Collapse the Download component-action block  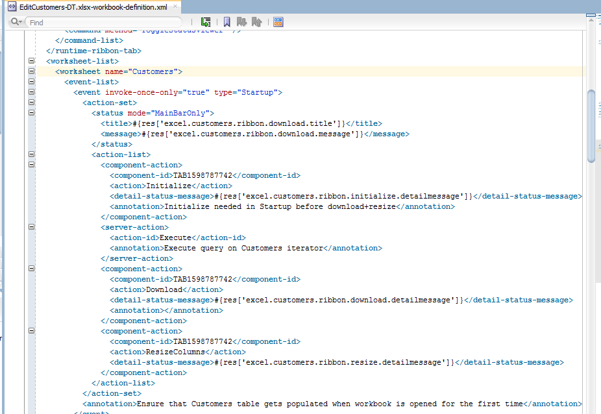coord(31,269)
